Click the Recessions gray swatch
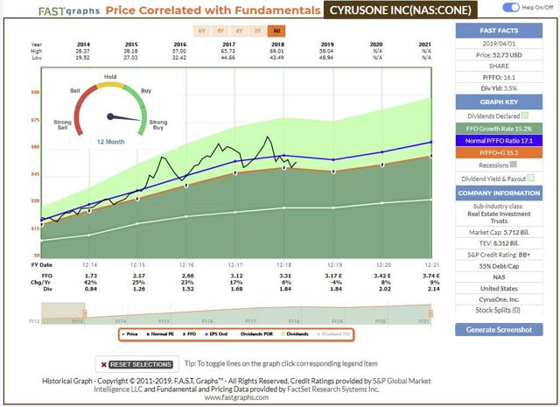 (514, 165)
